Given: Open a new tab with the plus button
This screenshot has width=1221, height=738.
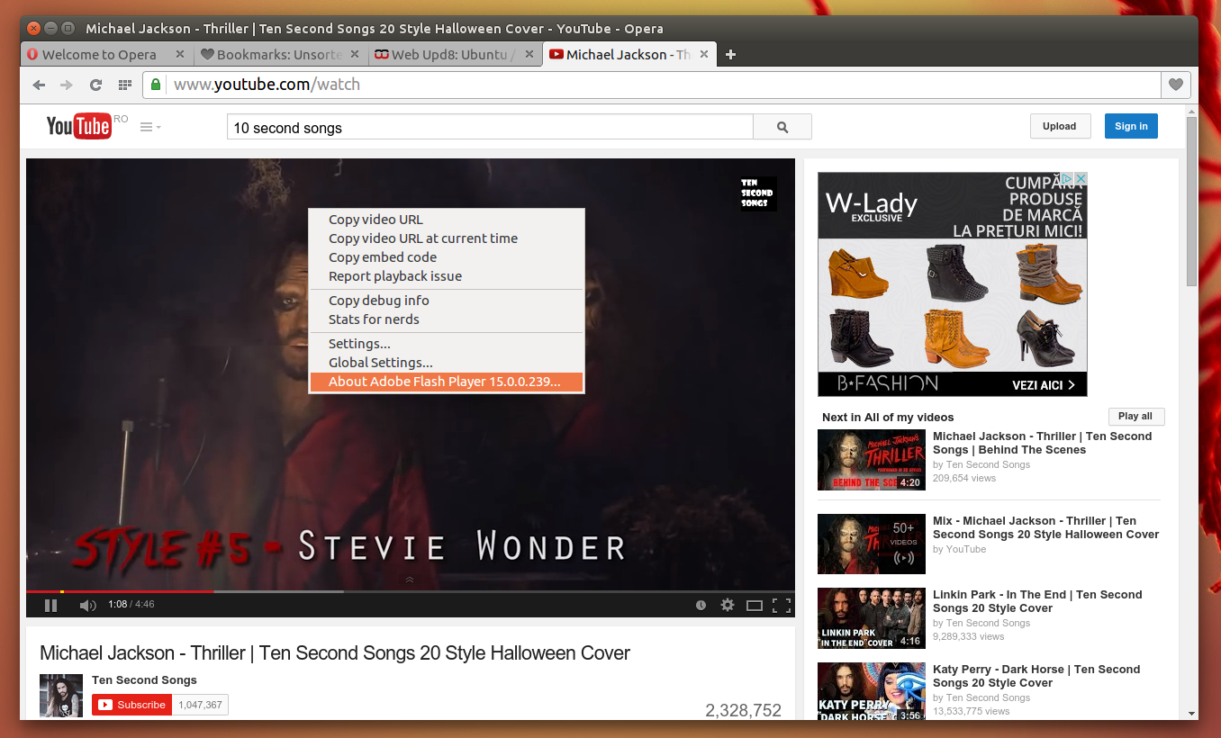Looking at the screenshot, I should coord(731,54).
